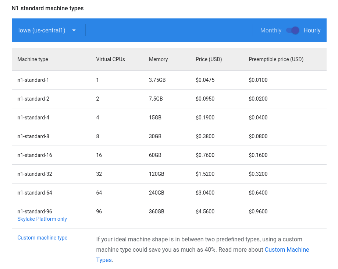Open the Iowa (us-central1) region selector
The width and height of the screenshot is (338, 269).
pos(42,30)
